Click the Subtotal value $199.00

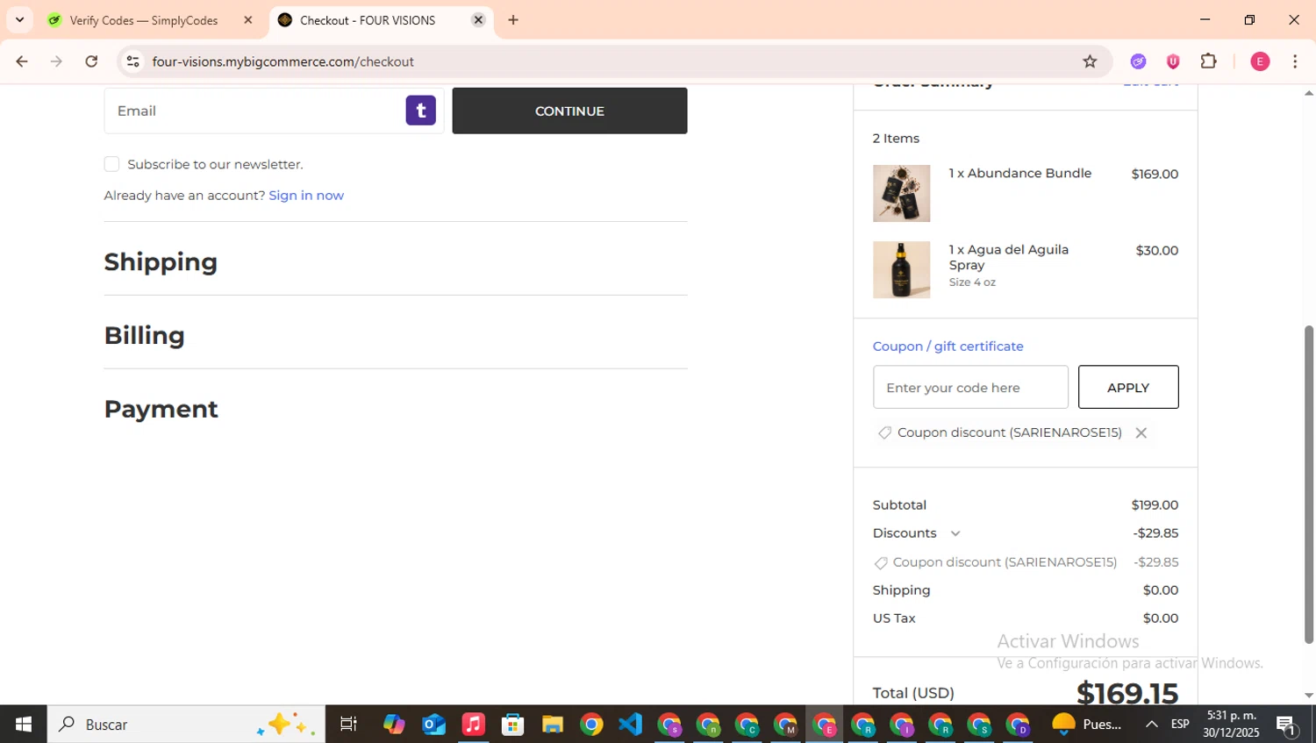pos(1155,504)
